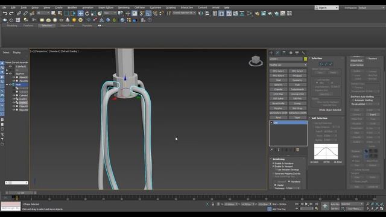Open the Display tab in command panel
The width and height of the screenshot is (386, 217).
tap(297, 52)
